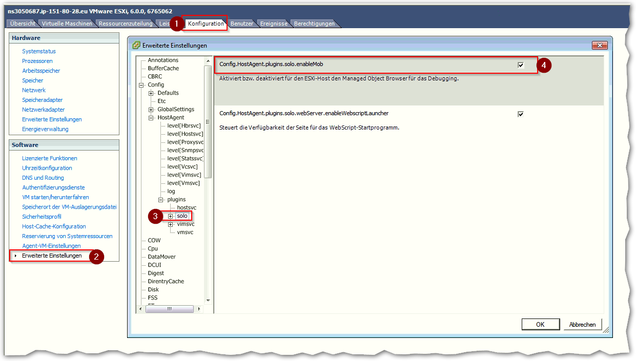636x361 pixels.
Task: Click the tree's horizontal scrollbar right arrow
Action: 199,309
